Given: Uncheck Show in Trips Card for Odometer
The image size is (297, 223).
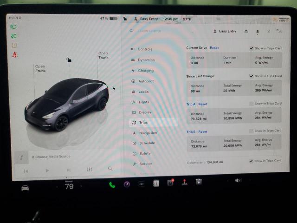Looking at the screenshot, I should (x=251, y=161).
